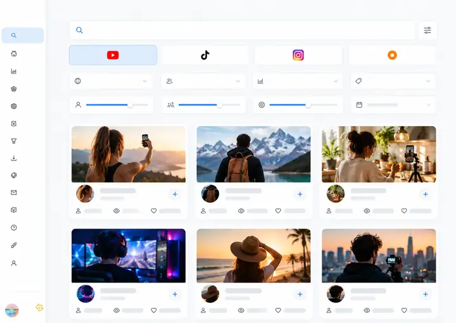
Task: Click the yellow star badge icon
Action: (x=39, y=307)
